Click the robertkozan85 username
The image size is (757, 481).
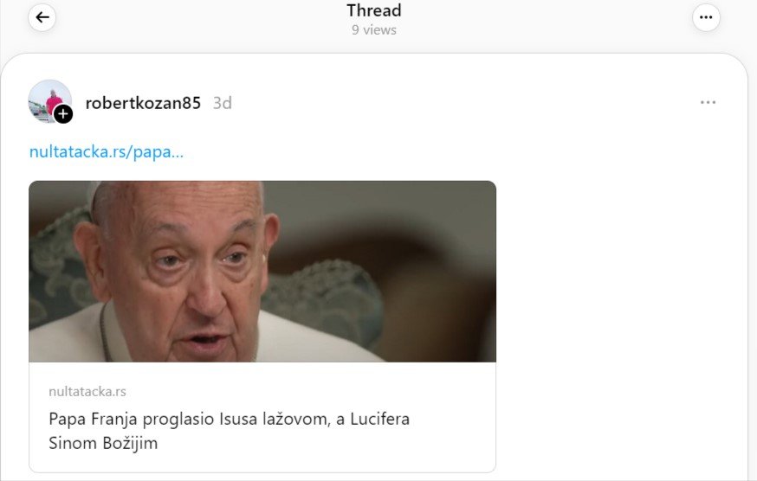click(143, 103)
